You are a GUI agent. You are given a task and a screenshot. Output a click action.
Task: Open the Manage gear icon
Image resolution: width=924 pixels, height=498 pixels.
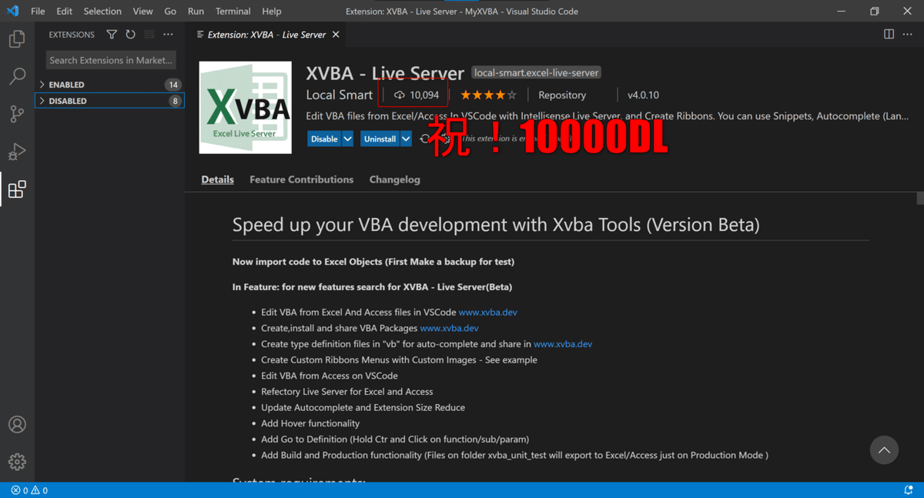pos(17,462)
